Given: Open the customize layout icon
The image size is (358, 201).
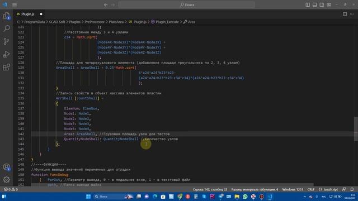Looking at the screenshot, I should point(329,5).
